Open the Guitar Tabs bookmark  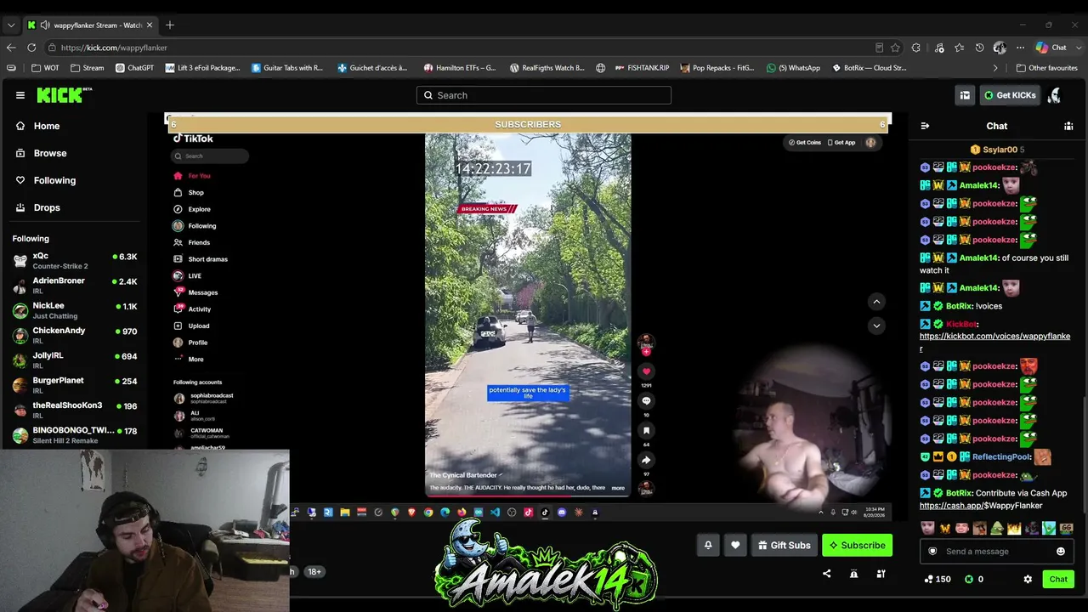287,68
